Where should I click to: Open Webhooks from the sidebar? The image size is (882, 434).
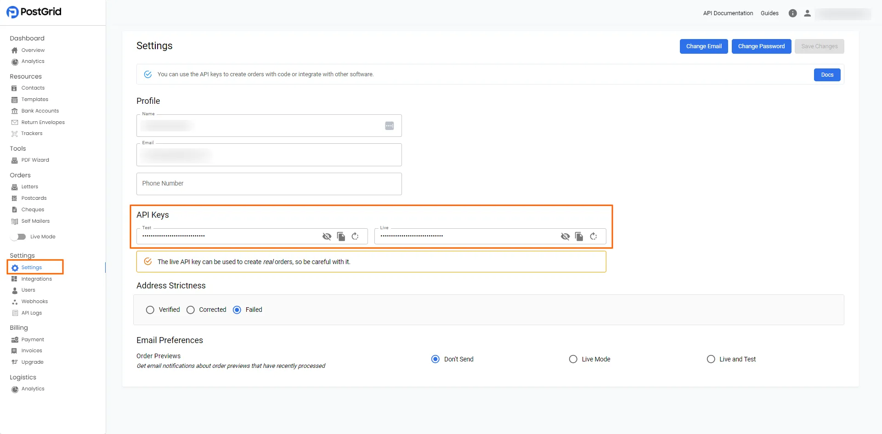pos(34,302)
